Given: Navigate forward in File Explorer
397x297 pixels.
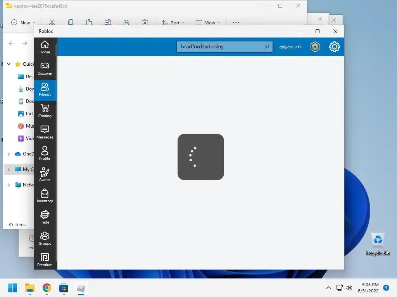Looking at the screenshot, I should 25,43.
